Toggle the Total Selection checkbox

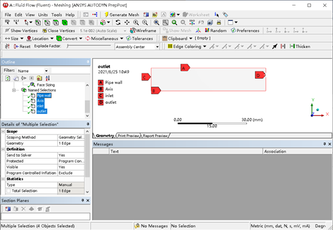[8, 191]
